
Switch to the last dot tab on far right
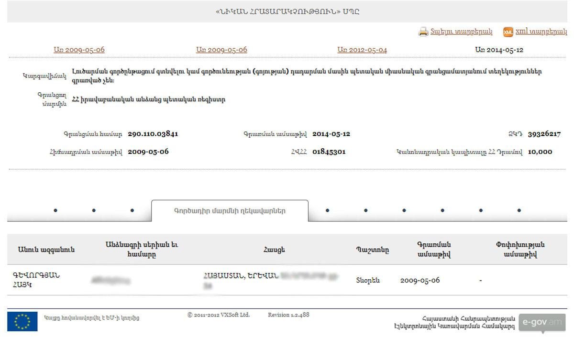point(519,210)
